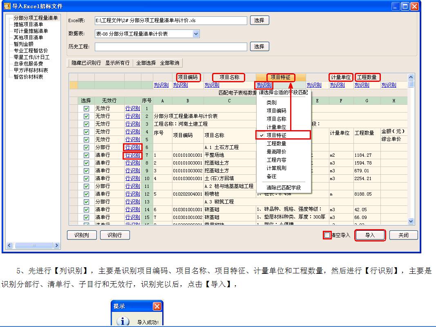Uncheck the checkbox for row 3 工程名称
The width and height of the screenshot is (436, 327).
[87, 124]
